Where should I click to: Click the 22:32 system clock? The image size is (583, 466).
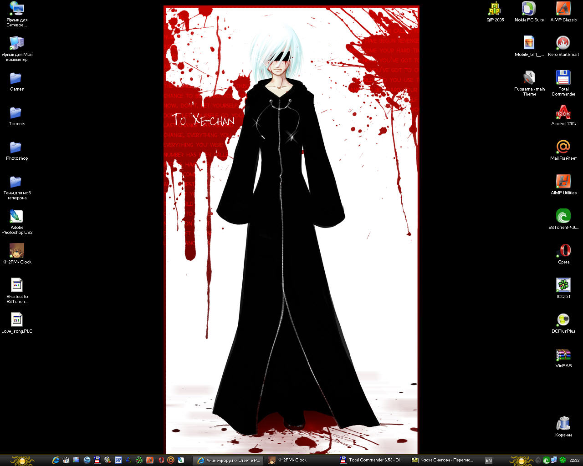tap(574, 461)
